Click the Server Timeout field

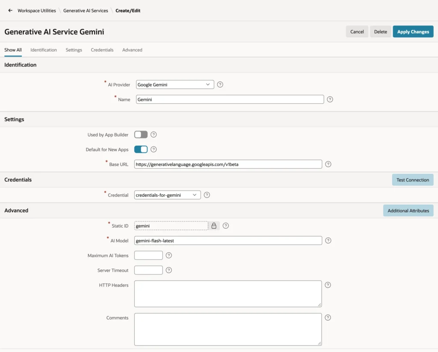point(148,270)
